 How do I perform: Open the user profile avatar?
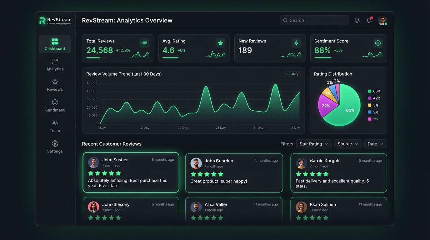point(382,20)
